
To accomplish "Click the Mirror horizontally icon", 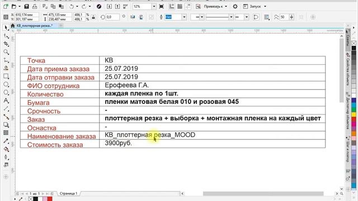I will click(133, 17).
